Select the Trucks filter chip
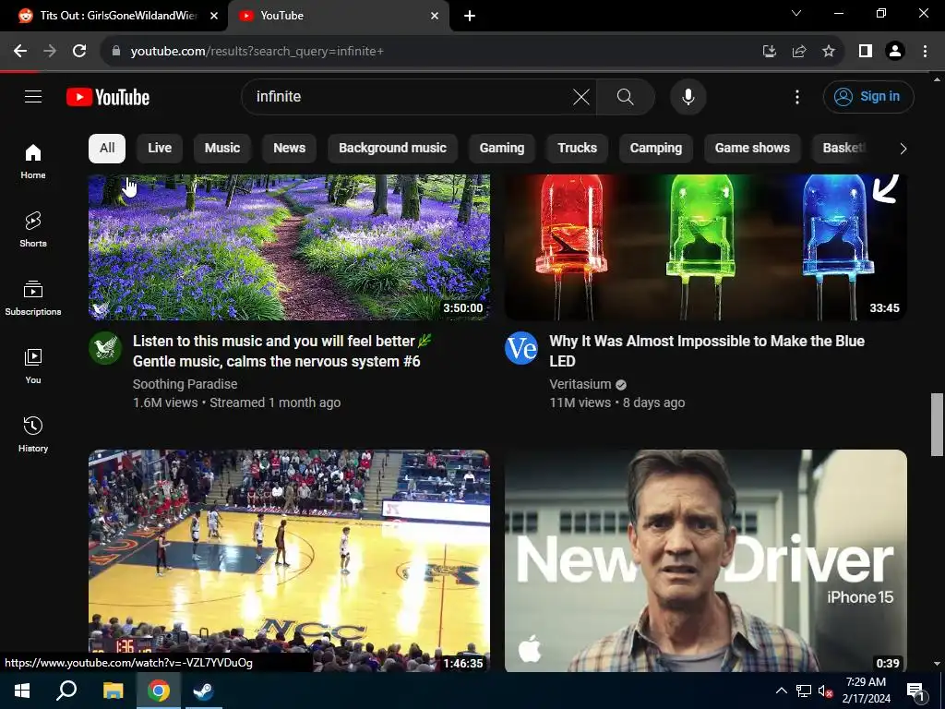This screenshot has width=945, height=709. 578,149
